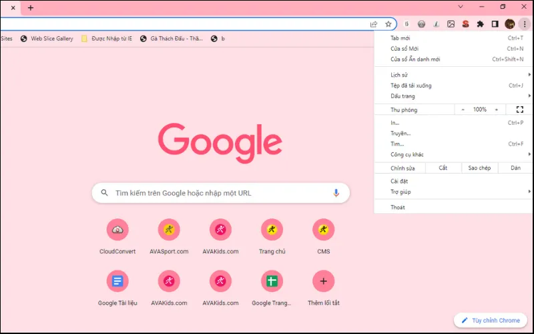Open Cửa sổ Ẩn danh mới

coord(453,59)
